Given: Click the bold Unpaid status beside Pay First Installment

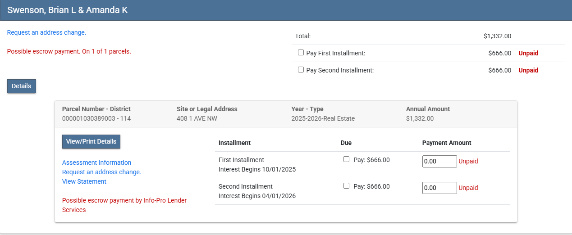Looking at the screenshot, I should click(x=528, y=53).
